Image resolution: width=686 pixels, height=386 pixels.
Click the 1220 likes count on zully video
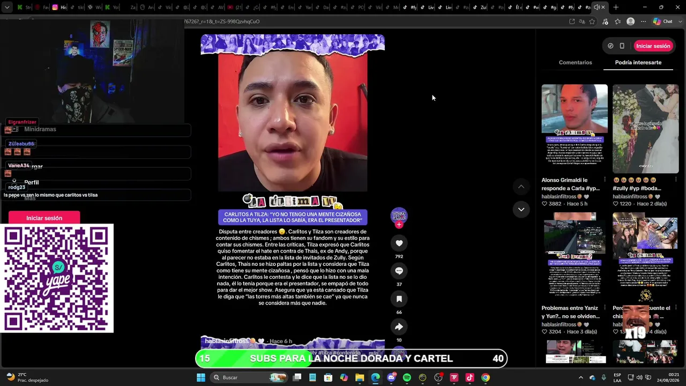click(622, 204)
